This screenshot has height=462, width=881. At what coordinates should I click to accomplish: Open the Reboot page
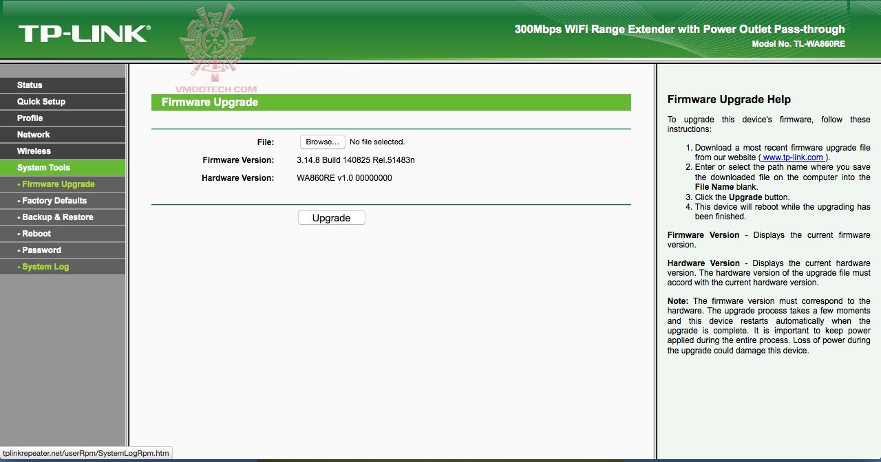63,234
